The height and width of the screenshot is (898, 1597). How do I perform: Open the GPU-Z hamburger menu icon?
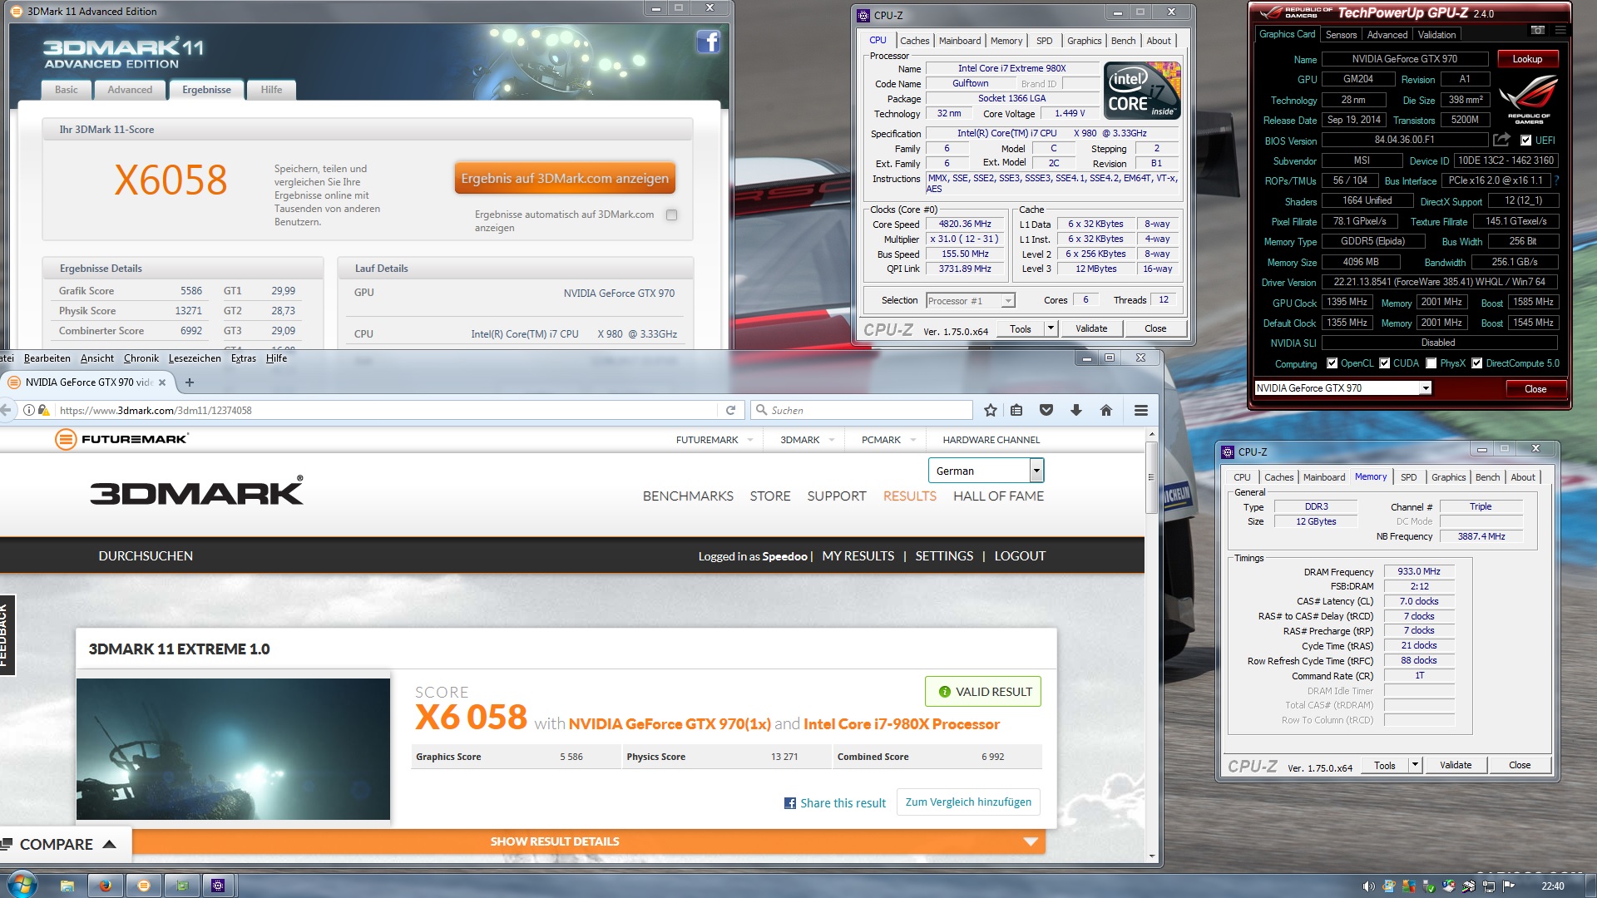[1560, 30]
